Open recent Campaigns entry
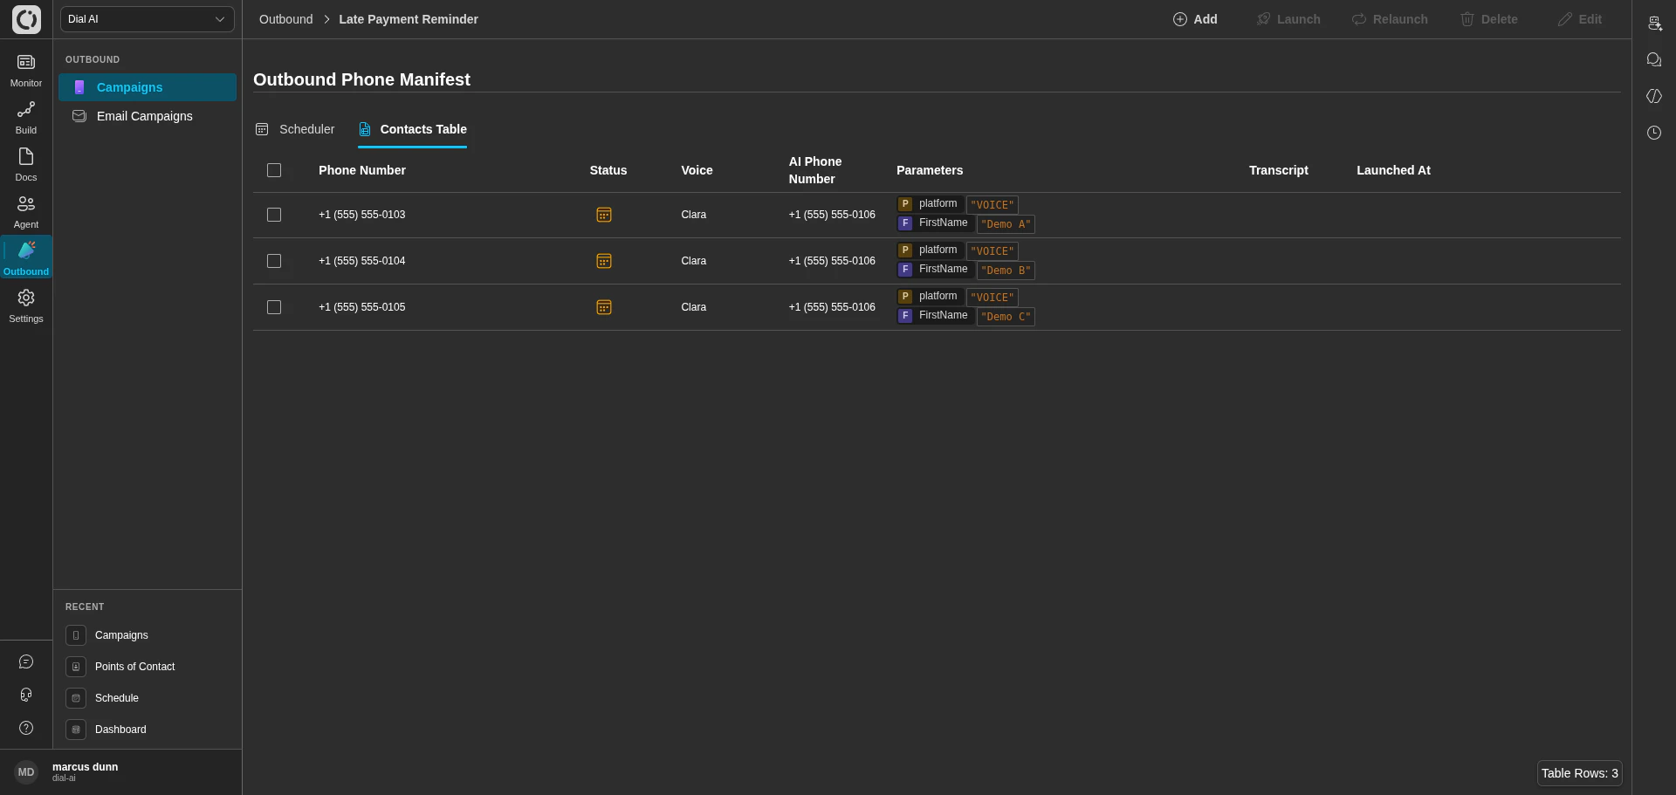Image resolution: width=1676 pixels, height=795 pixels. click(x=121, y=635)
